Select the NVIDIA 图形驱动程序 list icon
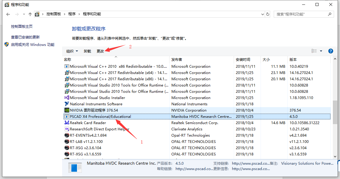 [x=66, y=110]
